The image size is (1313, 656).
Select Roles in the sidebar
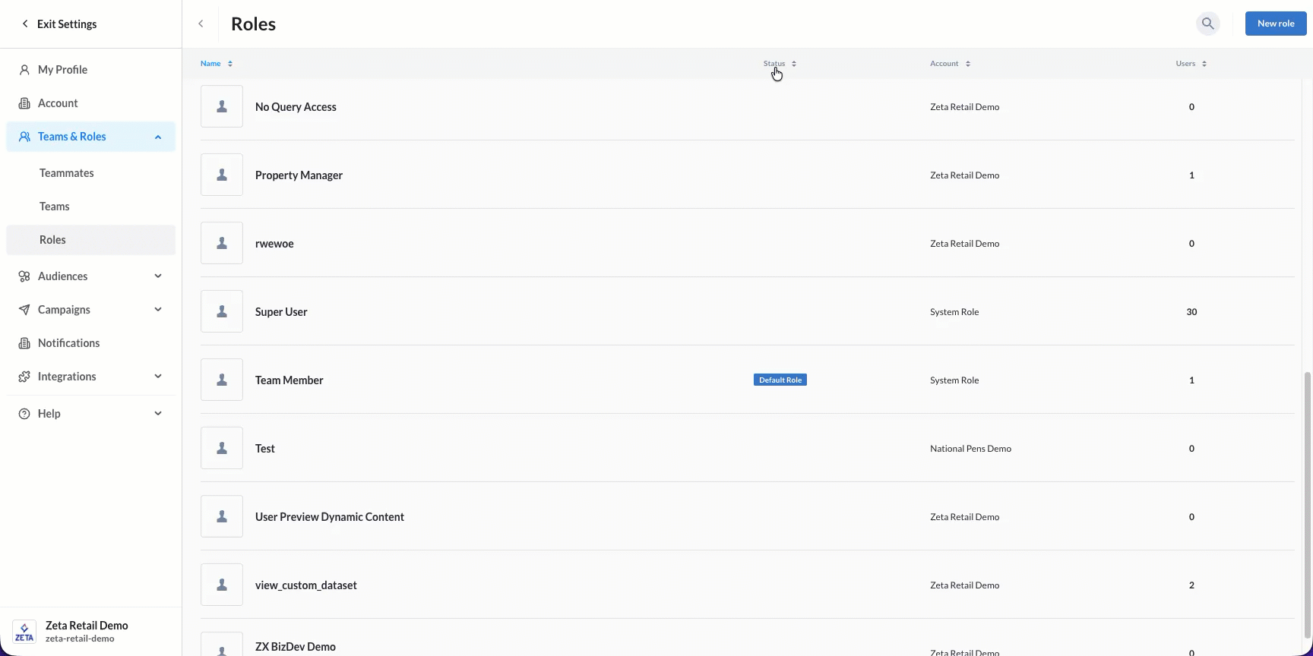(90, 240)
